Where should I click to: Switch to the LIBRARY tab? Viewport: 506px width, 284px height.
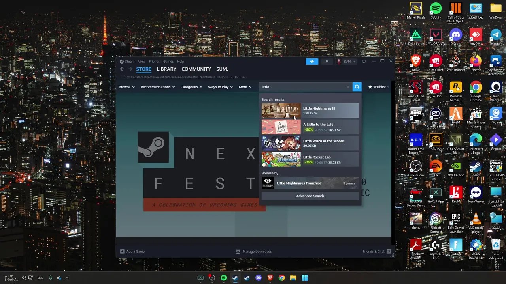166,69
